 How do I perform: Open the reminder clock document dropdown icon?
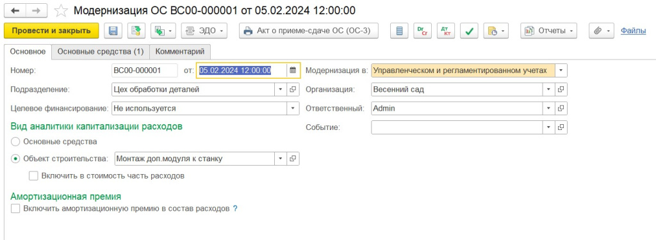pos(496,31)
